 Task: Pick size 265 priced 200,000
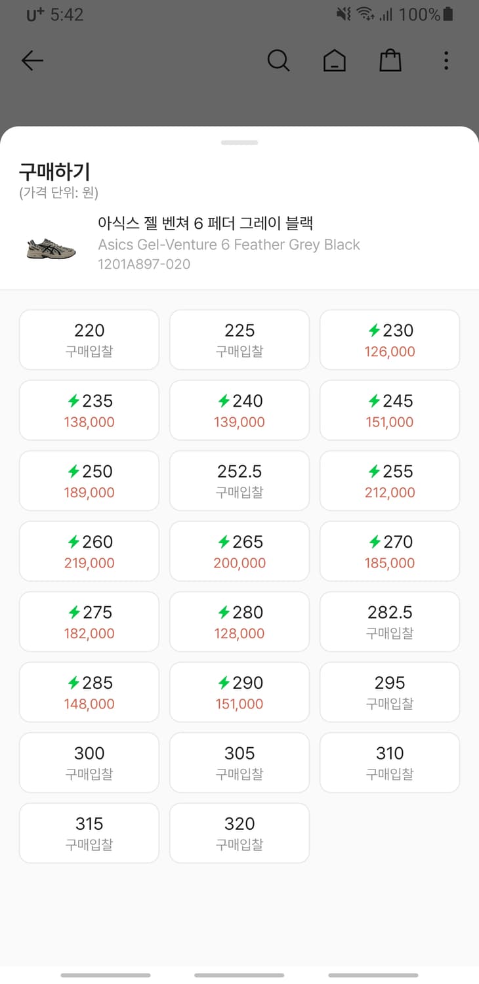point(239,551)
